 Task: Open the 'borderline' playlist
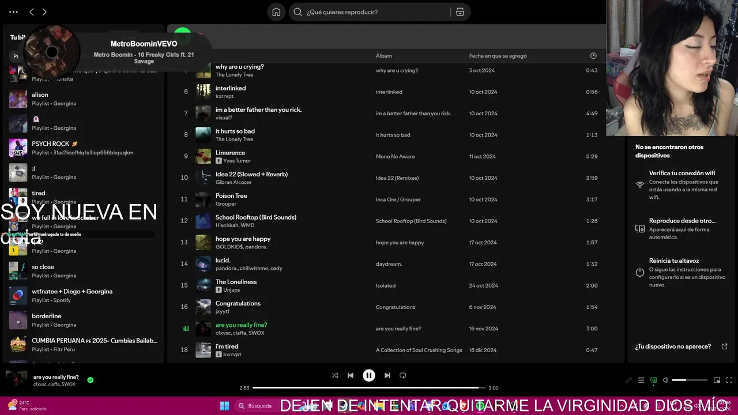point(84,320)
